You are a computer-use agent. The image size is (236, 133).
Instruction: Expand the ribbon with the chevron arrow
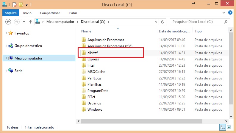[224, 13]
